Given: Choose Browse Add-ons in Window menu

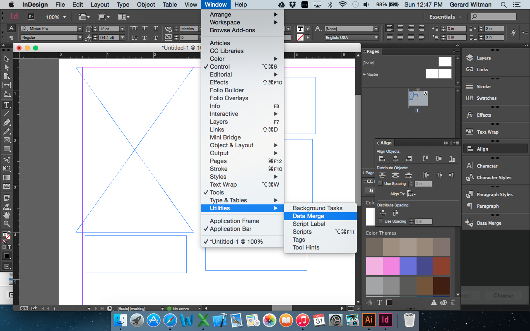Looking at the screenshot, I should (x=243, y=30).
